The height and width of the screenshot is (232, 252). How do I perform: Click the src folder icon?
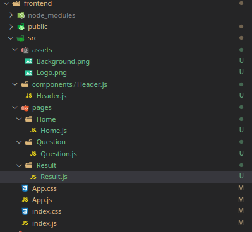click(x=20, y=38)
